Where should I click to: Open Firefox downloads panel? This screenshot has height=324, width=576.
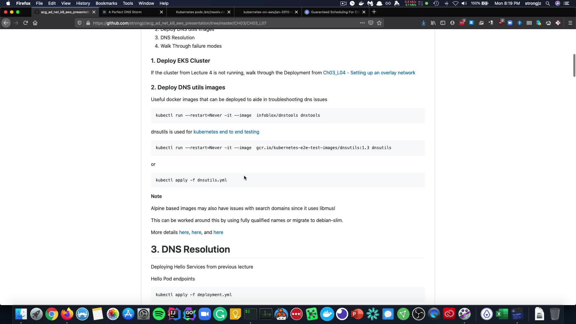tap(423, 23)
